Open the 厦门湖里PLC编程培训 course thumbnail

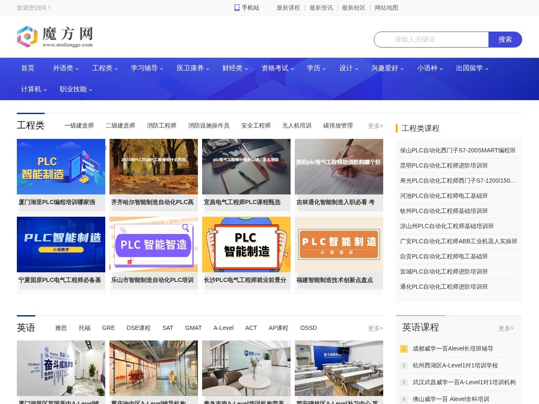[x=61, y=167]
